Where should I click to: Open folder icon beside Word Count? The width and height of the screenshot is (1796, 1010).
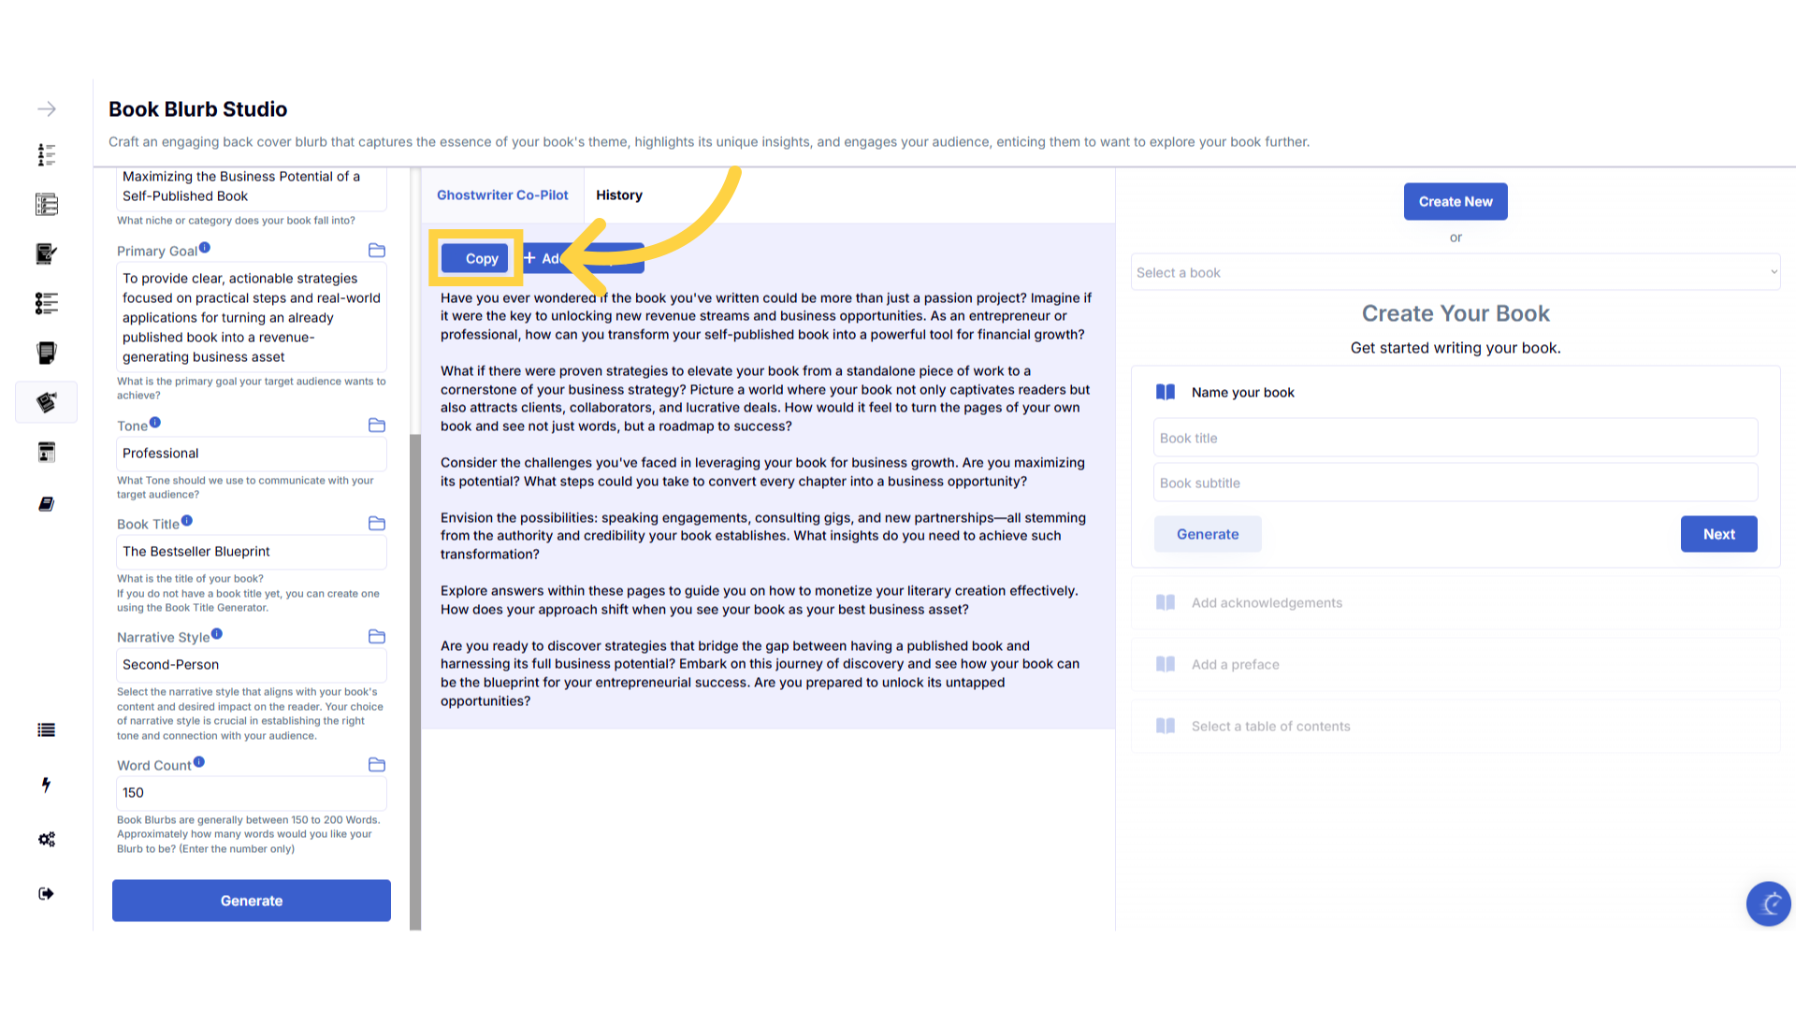tap(377, 765)
